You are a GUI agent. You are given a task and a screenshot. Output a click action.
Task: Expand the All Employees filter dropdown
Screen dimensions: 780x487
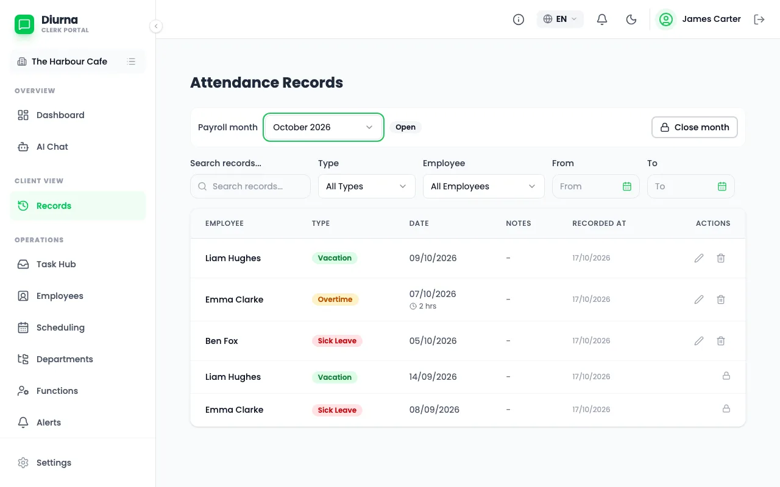(484, 186)
